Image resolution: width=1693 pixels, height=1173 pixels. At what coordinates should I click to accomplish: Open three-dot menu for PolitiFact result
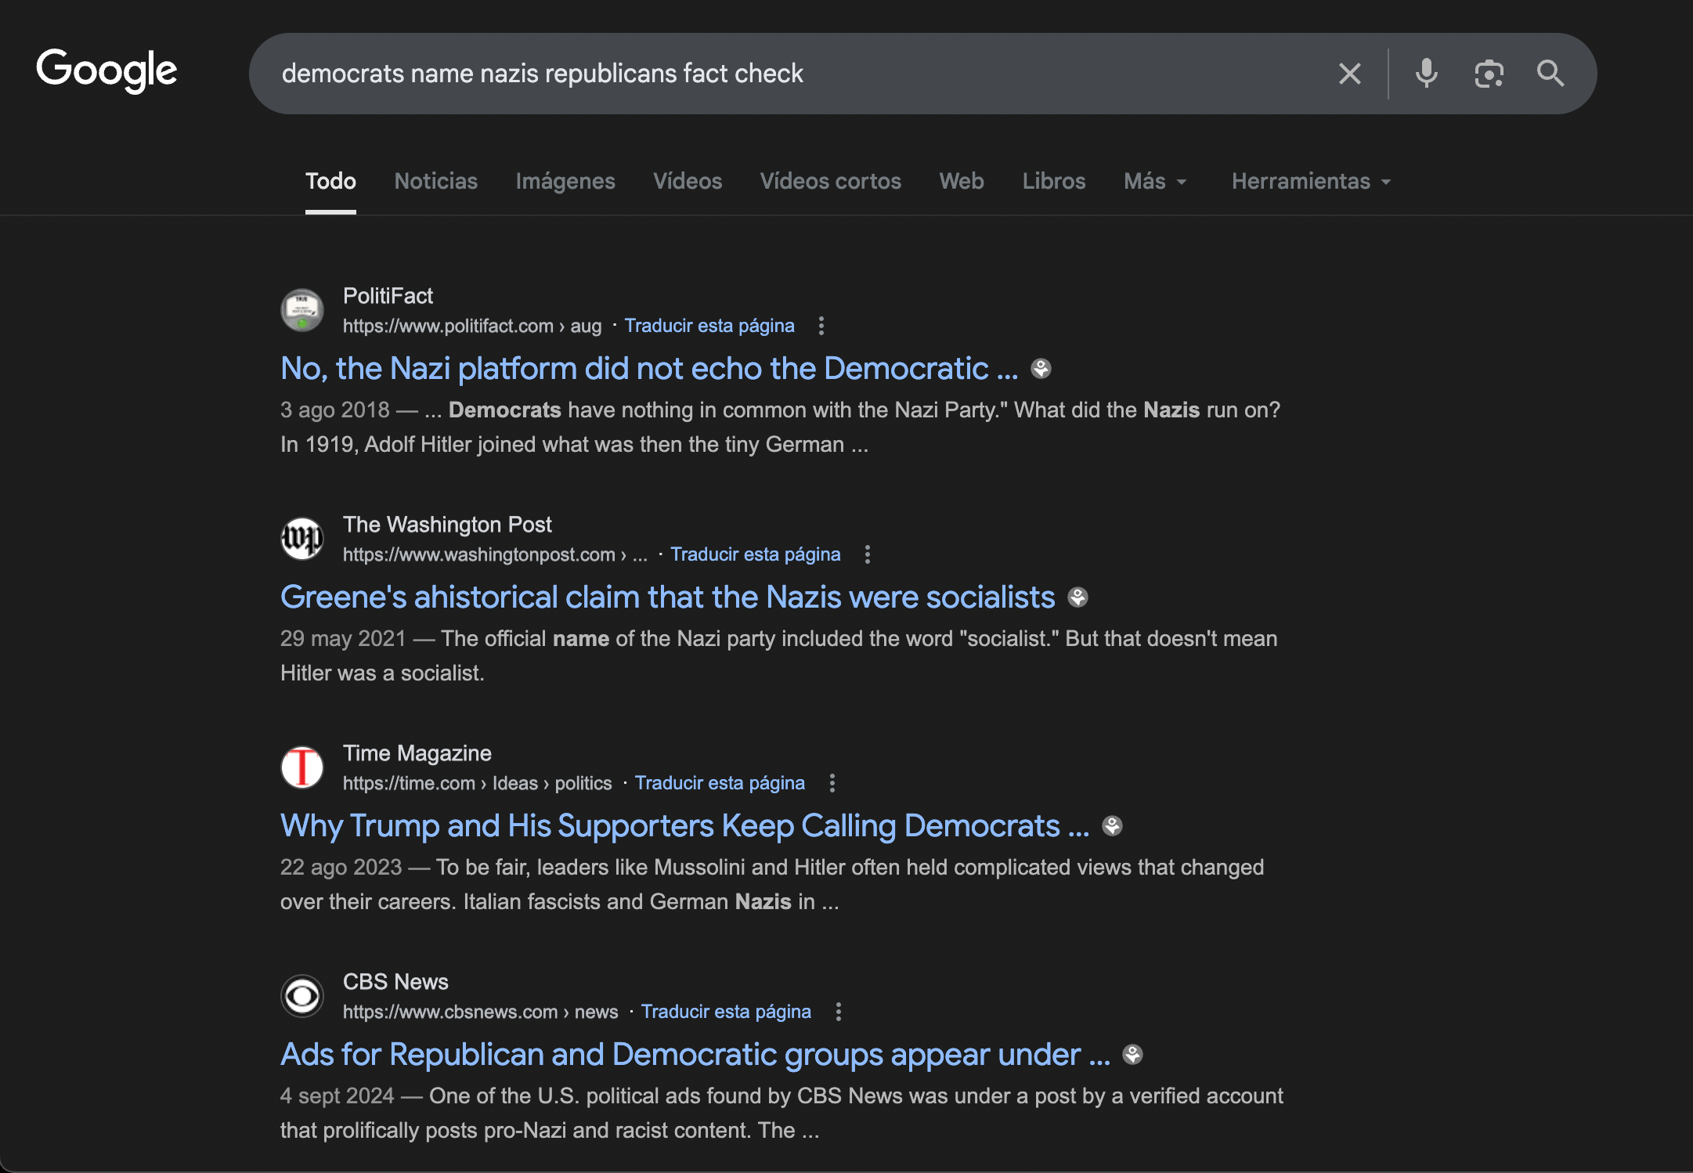[x=821, y=326]
